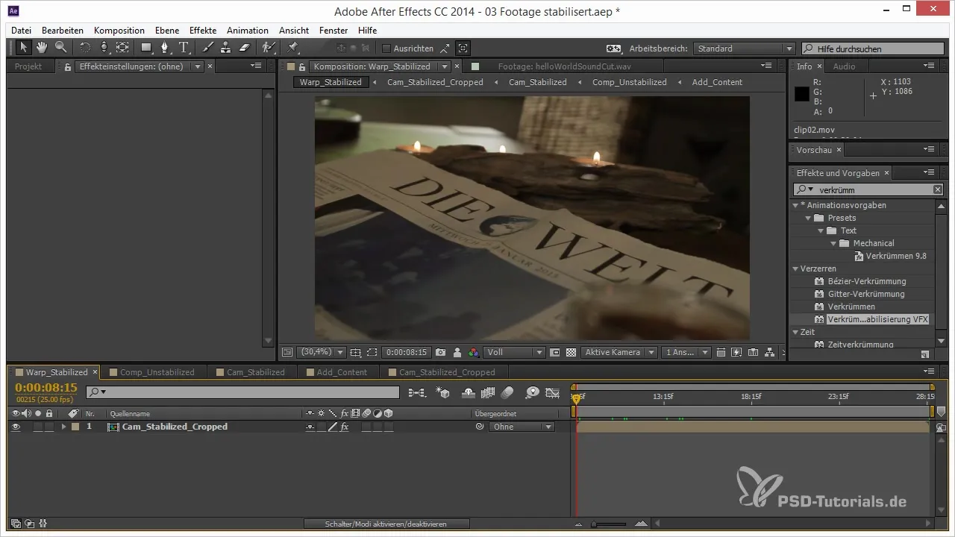Screen dimensions: 955x537
Task: Select the Eraser tool
Action: [x=244, y=48]
